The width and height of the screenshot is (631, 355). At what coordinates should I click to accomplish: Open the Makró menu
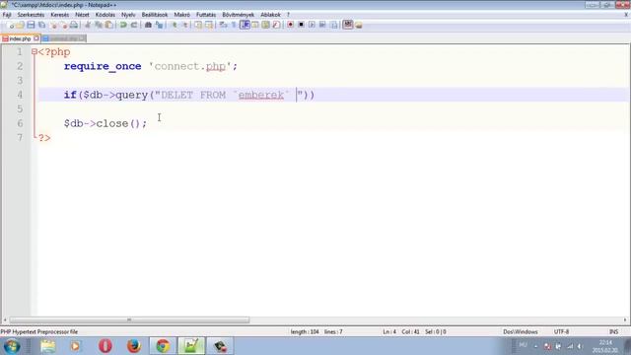tap(181, 15)
